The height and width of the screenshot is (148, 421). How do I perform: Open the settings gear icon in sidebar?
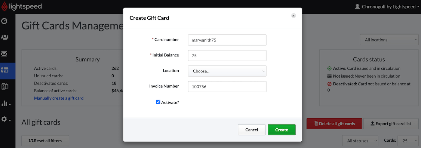tap(6, 119)
